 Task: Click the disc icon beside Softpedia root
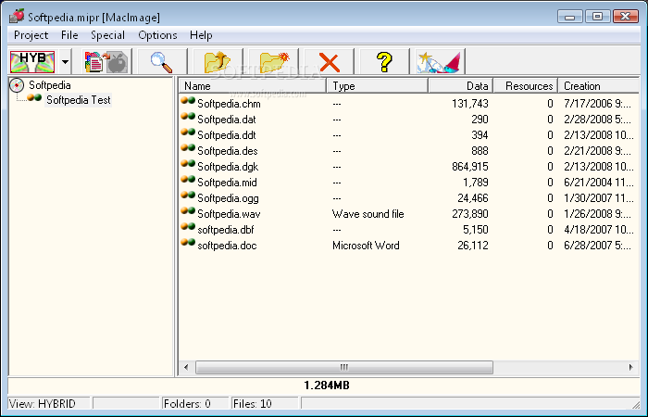click(17, 85)
